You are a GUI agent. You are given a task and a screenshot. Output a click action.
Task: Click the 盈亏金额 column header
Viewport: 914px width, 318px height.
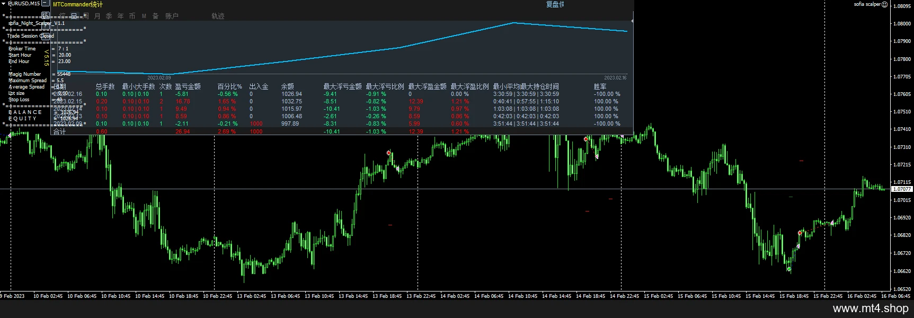point(188,86)
